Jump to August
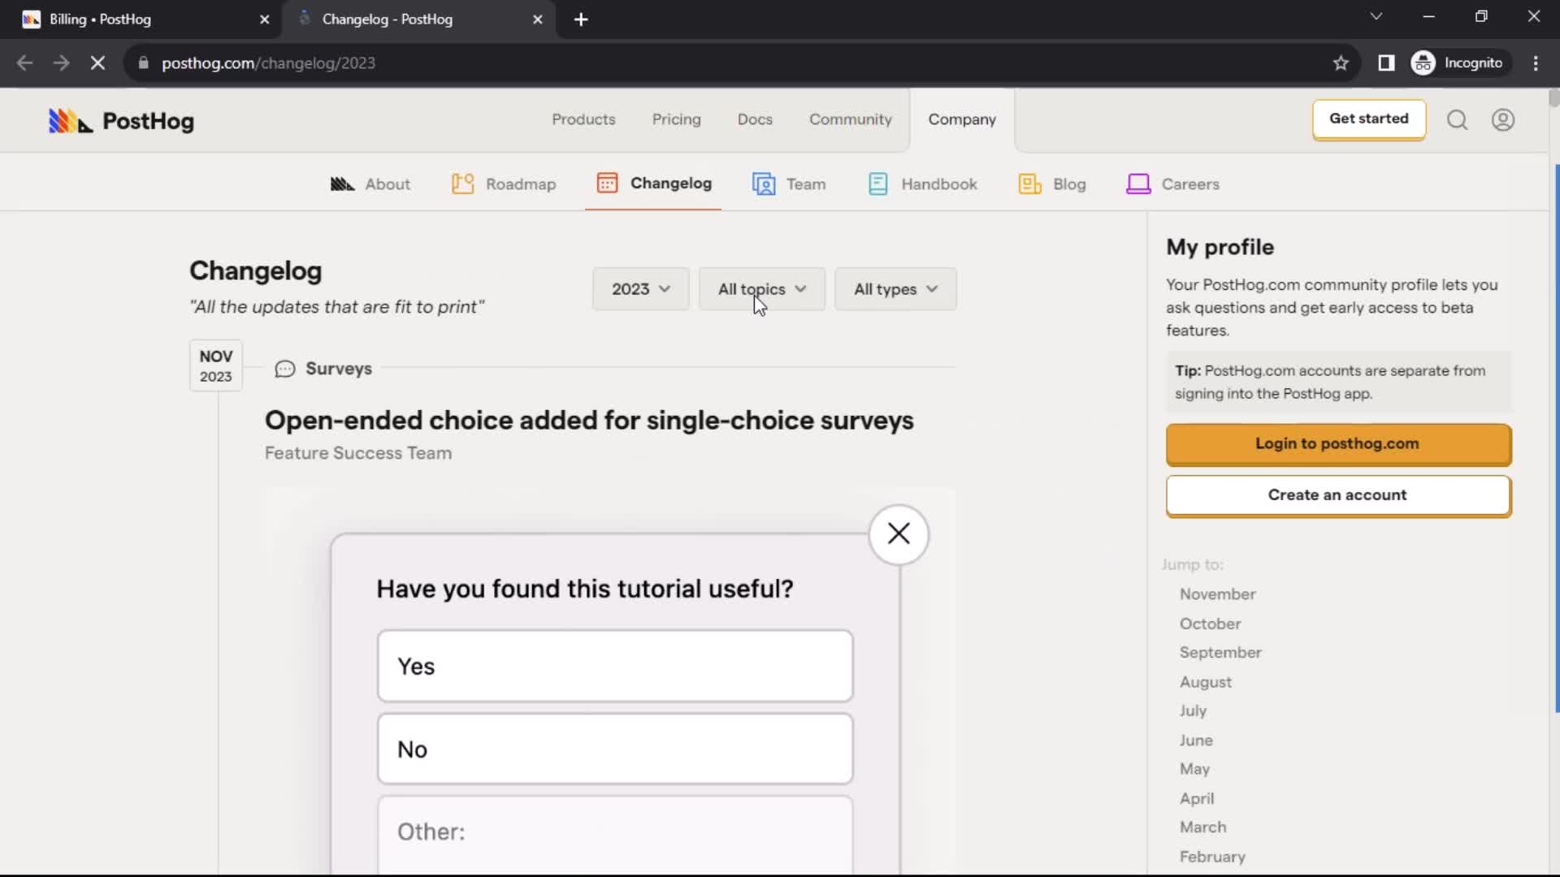Image resolution: width=1560 pixels, height=877 pixels. click(x=1205, y=682)
